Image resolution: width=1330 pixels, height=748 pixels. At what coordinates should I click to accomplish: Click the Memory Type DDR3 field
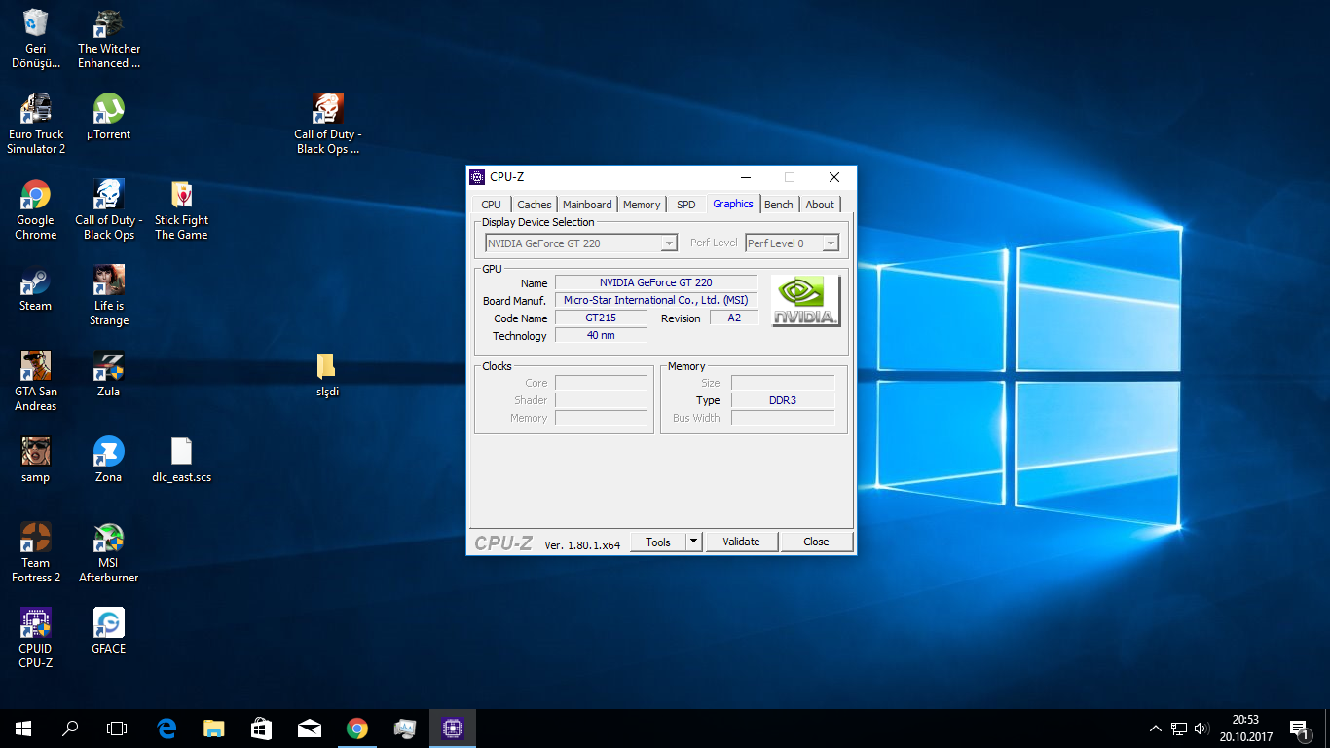783,400
